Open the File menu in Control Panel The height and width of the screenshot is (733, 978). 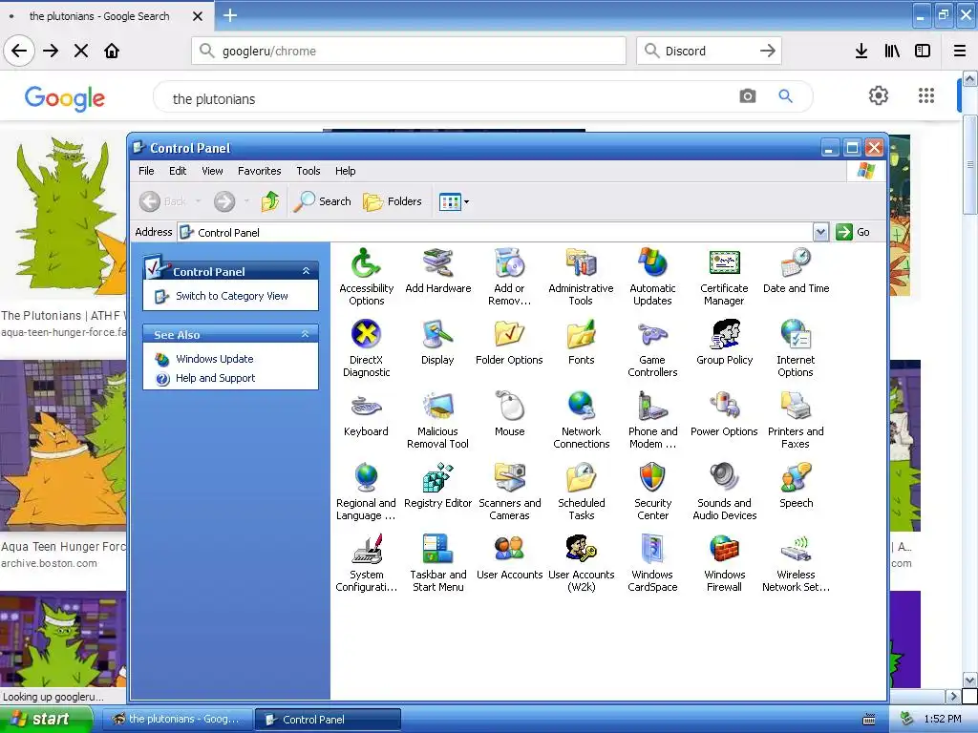point(146,171)
